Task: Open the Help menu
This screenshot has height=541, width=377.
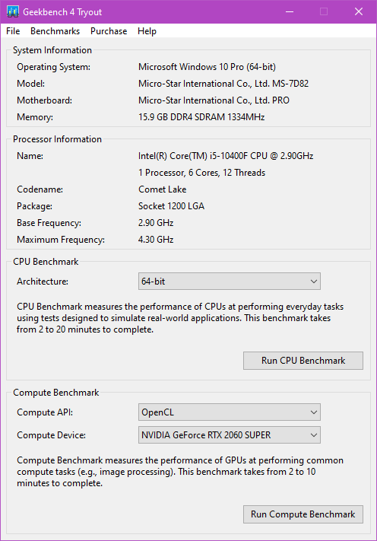Action: pyautogui.click(x=147, y=31)
